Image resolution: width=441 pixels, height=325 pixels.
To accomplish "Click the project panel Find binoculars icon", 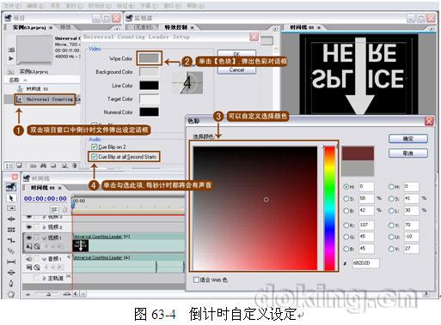I will click(x=43, y=166).
